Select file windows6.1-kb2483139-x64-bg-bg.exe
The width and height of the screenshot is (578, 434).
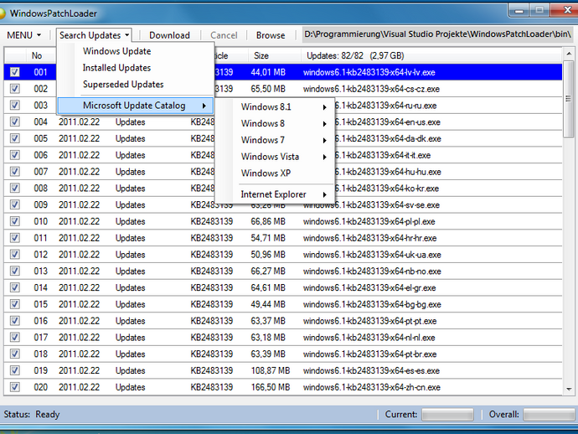372,304
